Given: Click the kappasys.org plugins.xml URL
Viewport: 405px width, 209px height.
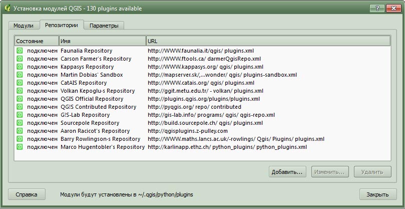Looking at the screenshot, I should (206, 67).
